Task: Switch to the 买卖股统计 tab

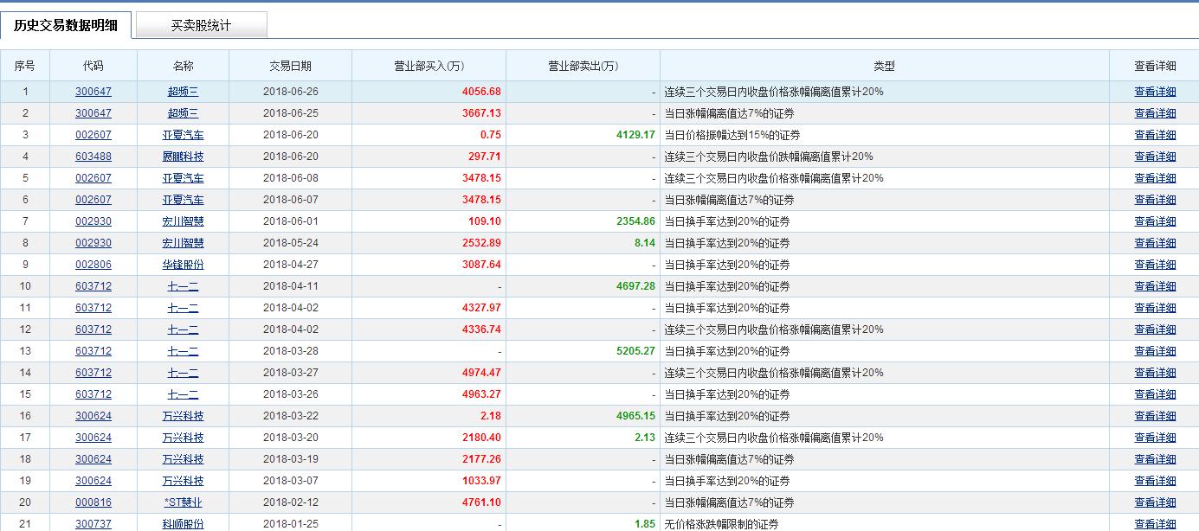Action: click(203, 25)
